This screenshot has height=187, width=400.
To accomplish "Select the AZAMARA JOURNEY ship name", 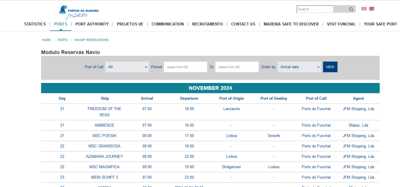I will [104, 156].
